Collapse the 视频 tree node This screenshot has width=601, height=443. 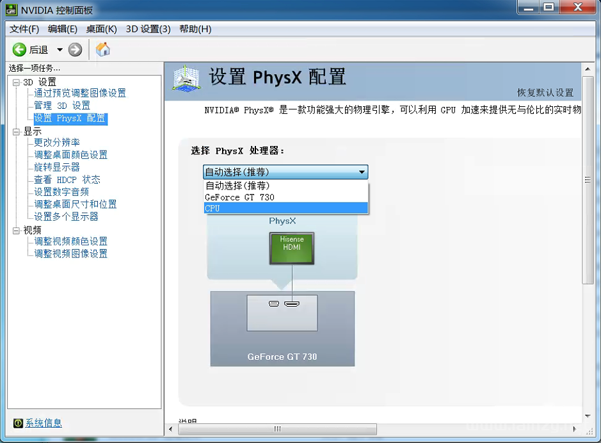16,230
